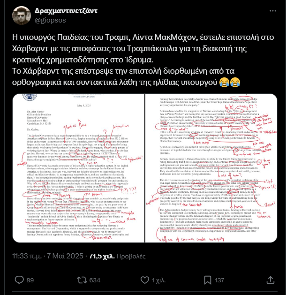286x295 pixels.
Task: Open the right annotated letter page image
Action: 211,168
